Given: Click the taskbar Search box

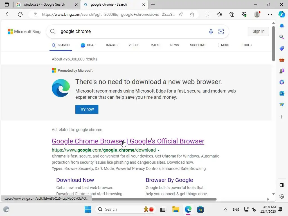Looking at the screenshot, I should click(x=125, y=209).
